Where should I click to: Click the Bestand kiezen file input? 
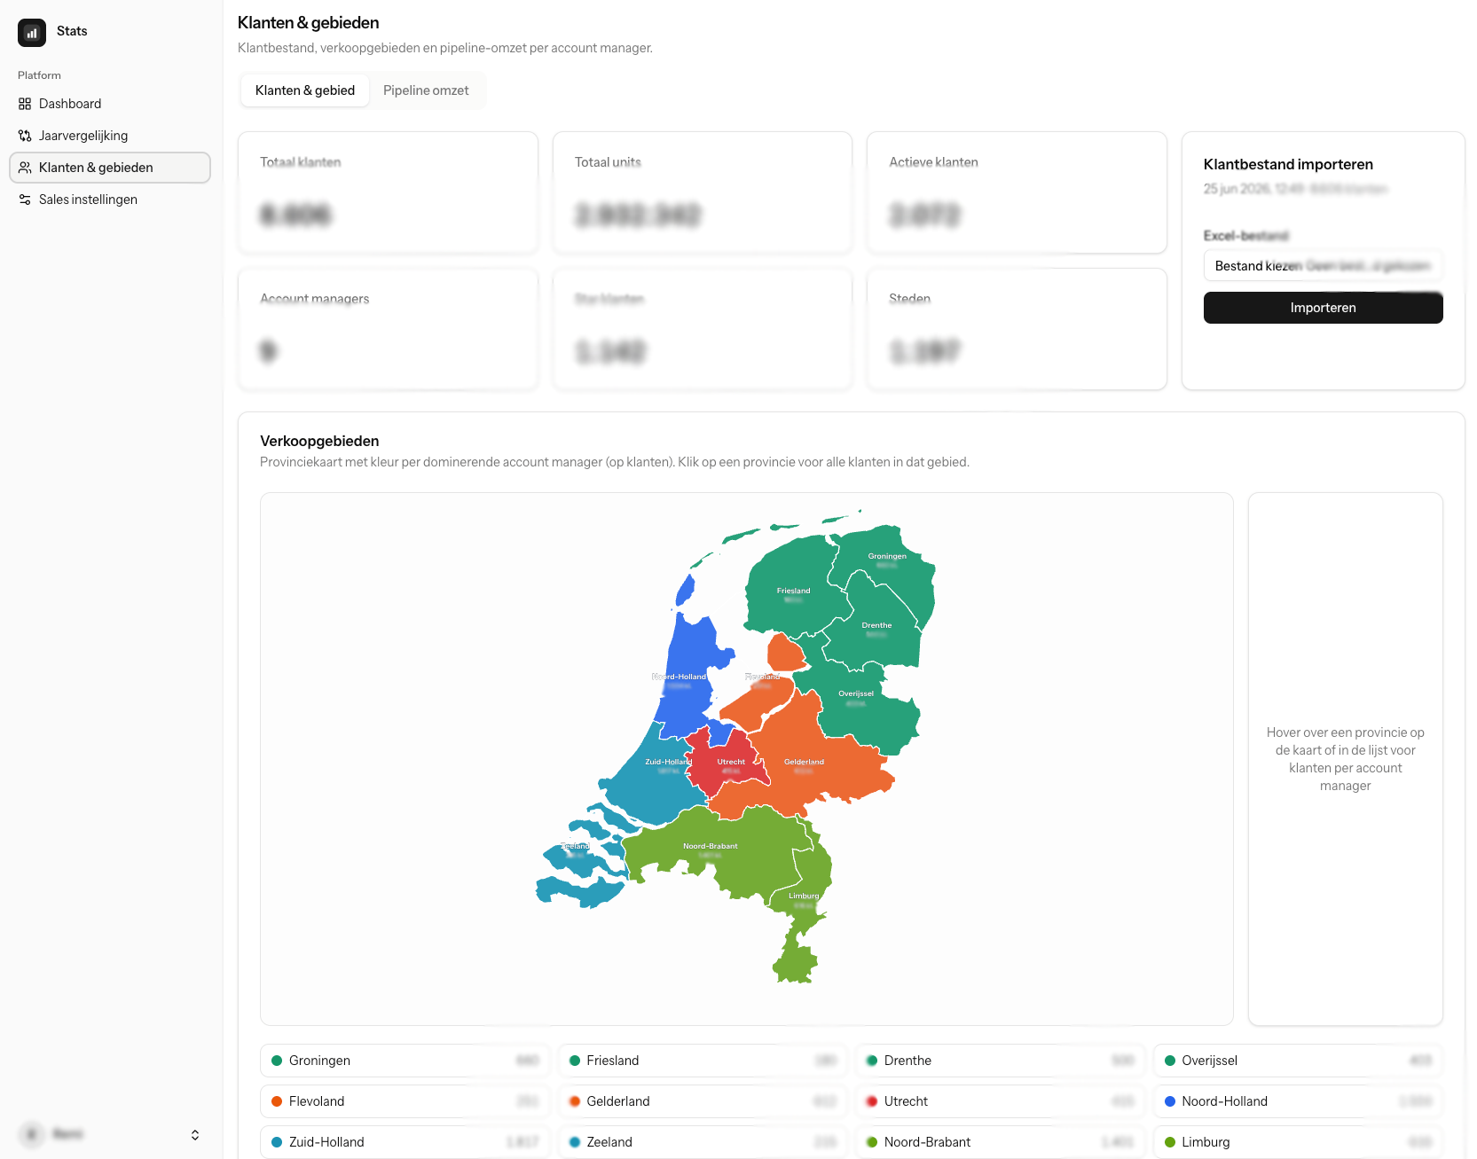click(1323, 266)
